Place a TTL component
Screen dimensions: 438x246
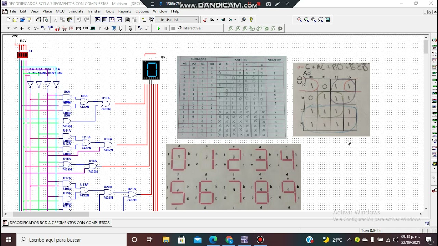click(43, 28)
